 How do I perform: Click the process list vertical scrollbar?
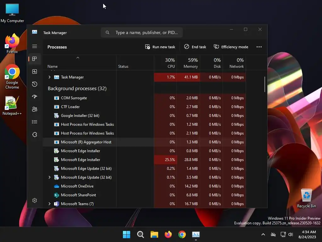265,84
